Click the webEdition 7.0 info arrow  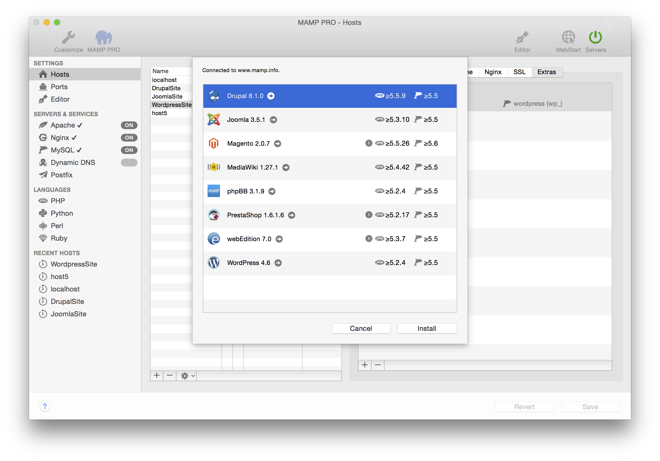[279, 239]
